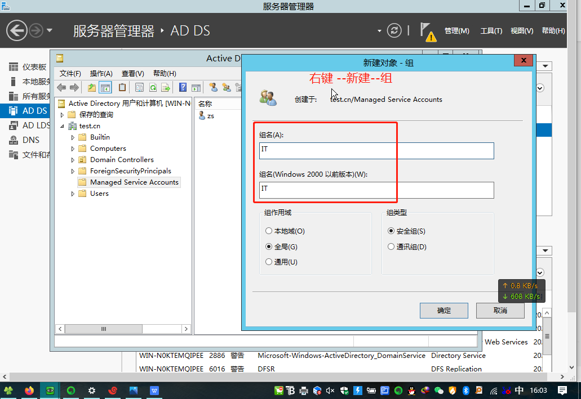
Task: Click the blue Help question mark icon
Action: (183, 88)
